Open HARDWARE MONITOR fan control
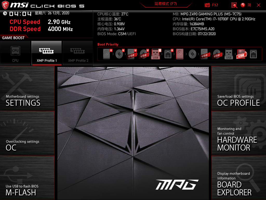This screenshot has height=200, width=266. [238, 133]
